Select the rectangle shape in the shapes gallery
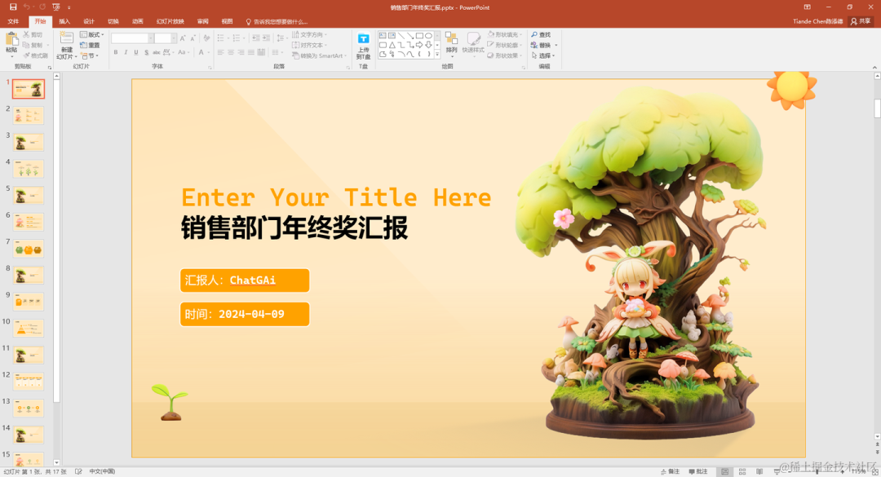This screenshot has height=477, width=881. pyautogui.click(x=419, y=35)
